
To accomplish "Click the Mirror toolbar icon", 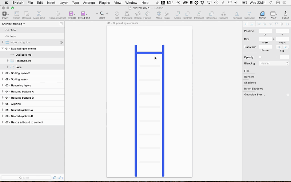I will click(262, 14).
